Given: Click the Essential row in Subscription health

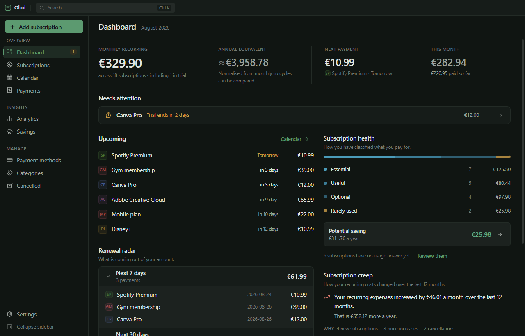Looking at the screenshot, I should [x=417, y=169].
